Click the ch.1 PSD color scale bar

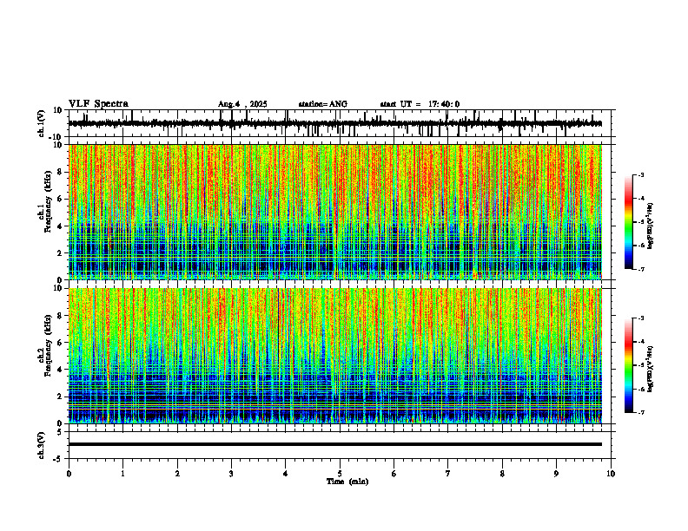[628, 222]
